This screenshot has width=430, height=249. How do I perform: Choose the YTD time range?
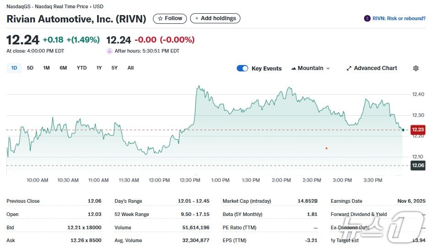82,68
